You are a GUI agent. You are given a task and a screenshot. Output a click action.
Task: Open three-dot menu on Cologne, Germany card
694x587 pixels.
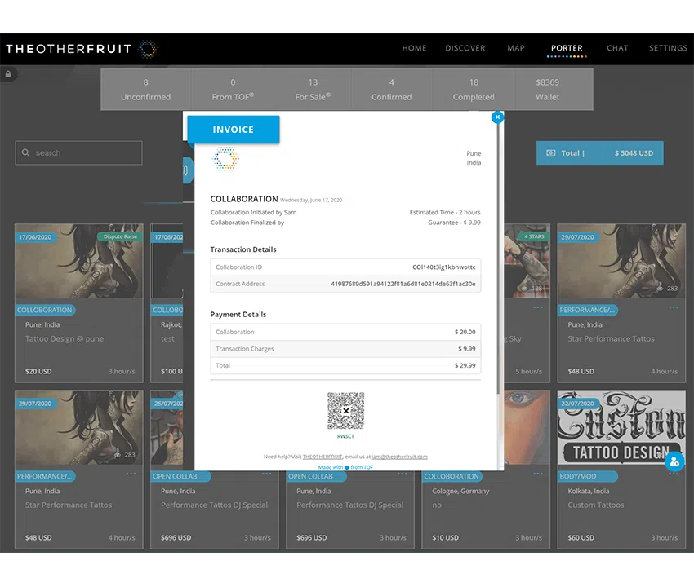(x=538, y=474)
